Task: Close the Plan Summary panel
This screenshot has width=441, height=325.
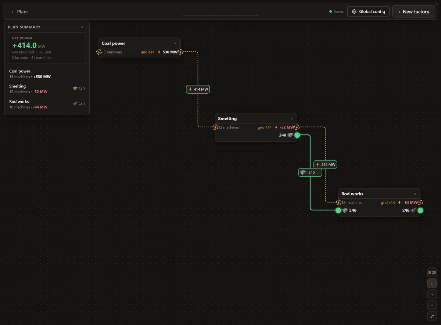Action: click(82, 27)
